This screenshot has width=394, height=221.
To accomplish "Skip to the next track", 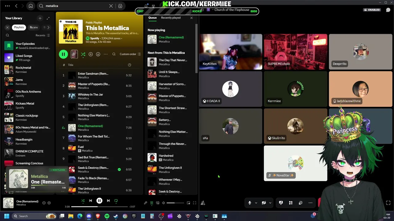I will [x=108, y=201].
